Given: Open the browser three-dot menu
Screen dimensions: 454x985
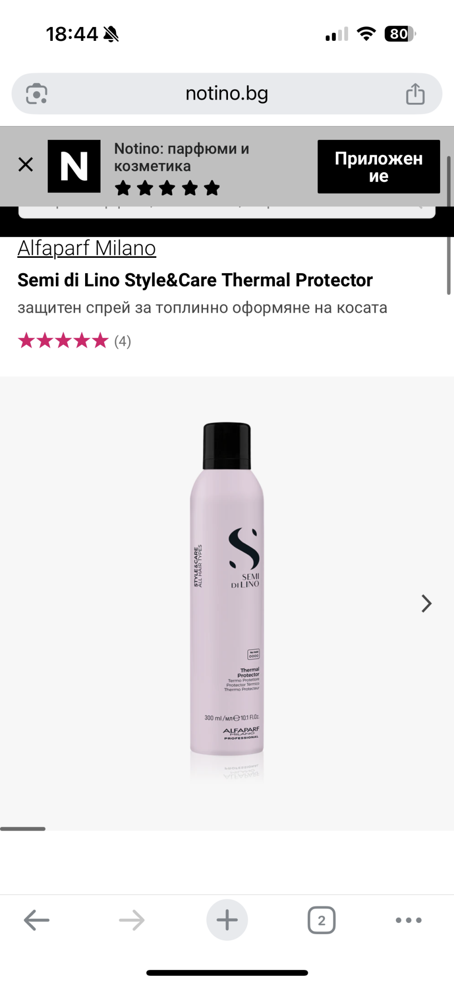Looking at the screenshot, I should [x=408, y=920].
